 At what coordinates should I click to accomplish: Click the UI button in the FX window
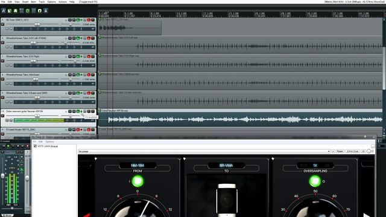coord(363,151)
